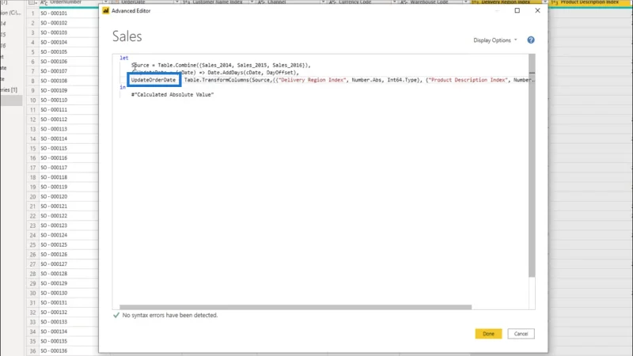This screenshot has width=633, height=356.
Task: Select cell SO - 000126 in the background table
Action: 69,255
